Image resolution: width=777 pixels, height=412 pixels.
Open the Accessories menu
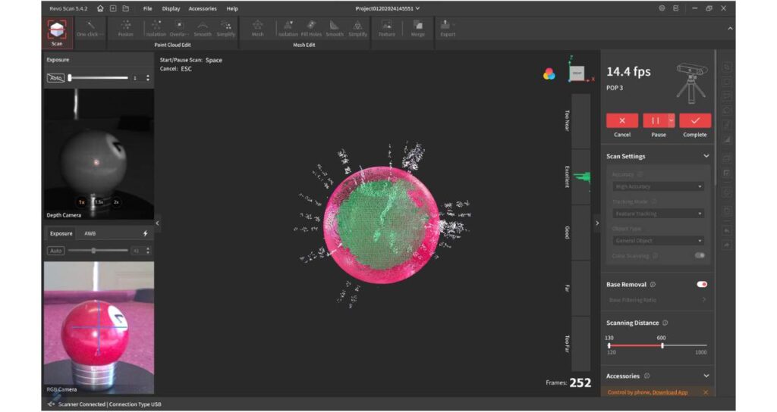(202, 8)
